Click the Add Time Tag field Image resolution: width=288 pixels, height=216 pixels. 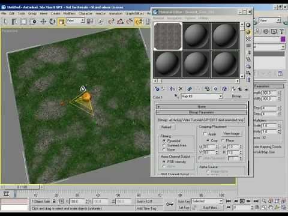coord(146,208)
